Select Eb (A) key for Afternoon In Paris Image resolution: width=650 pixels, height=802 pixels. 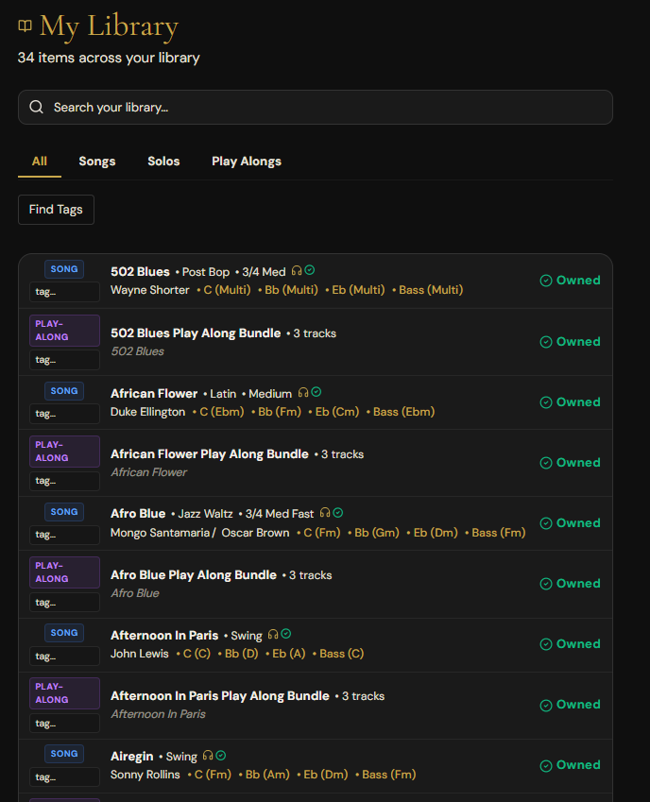pos(289,654)
